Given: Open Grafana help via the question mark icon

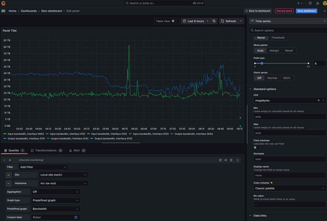Looking at the screenshot, I should coord(310,4).
